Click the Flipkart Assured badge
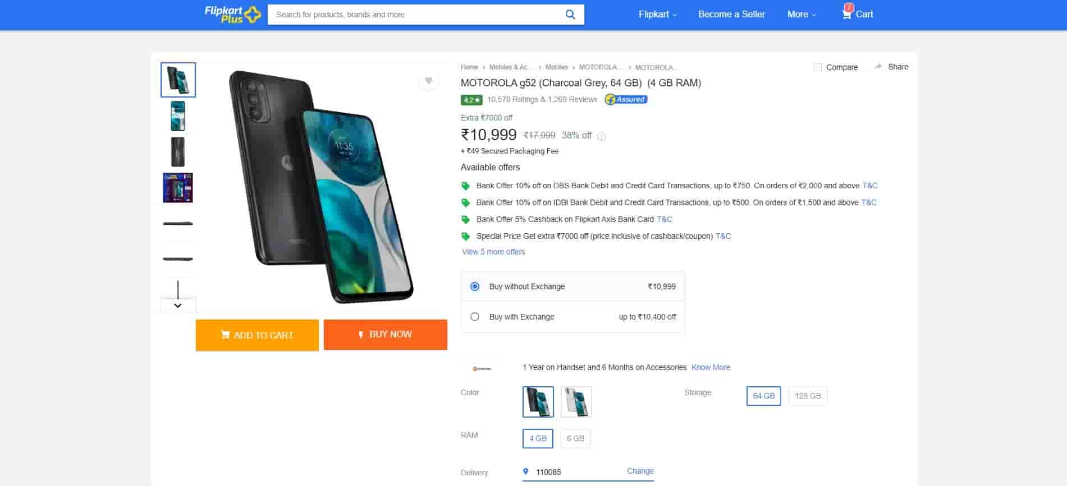This screenshot has height=486, width=1067. click(x=626, y=100)
